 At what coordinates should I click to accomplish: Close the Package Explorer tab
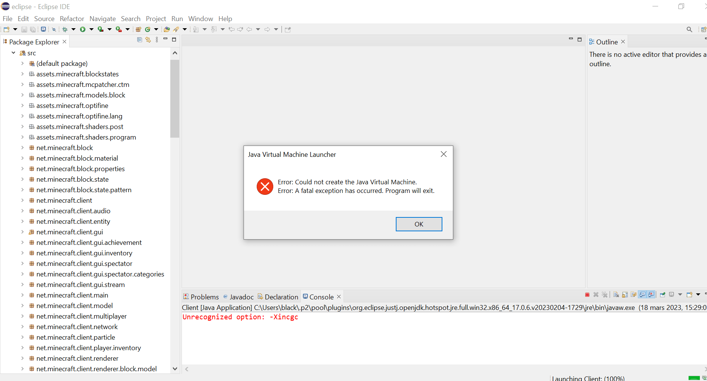(65, 42)
